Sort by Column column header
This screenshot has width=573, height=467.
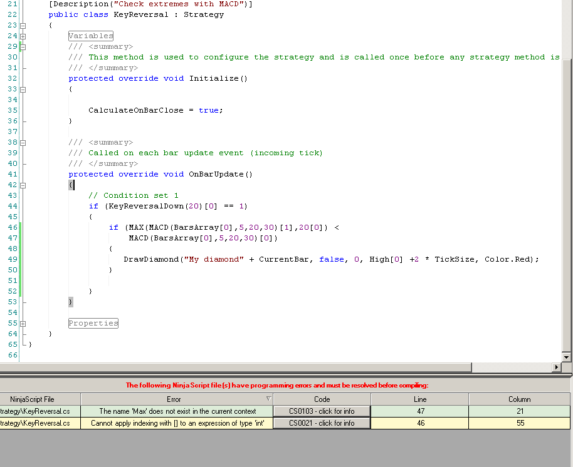pyautogui.click(x=519, y=399)
